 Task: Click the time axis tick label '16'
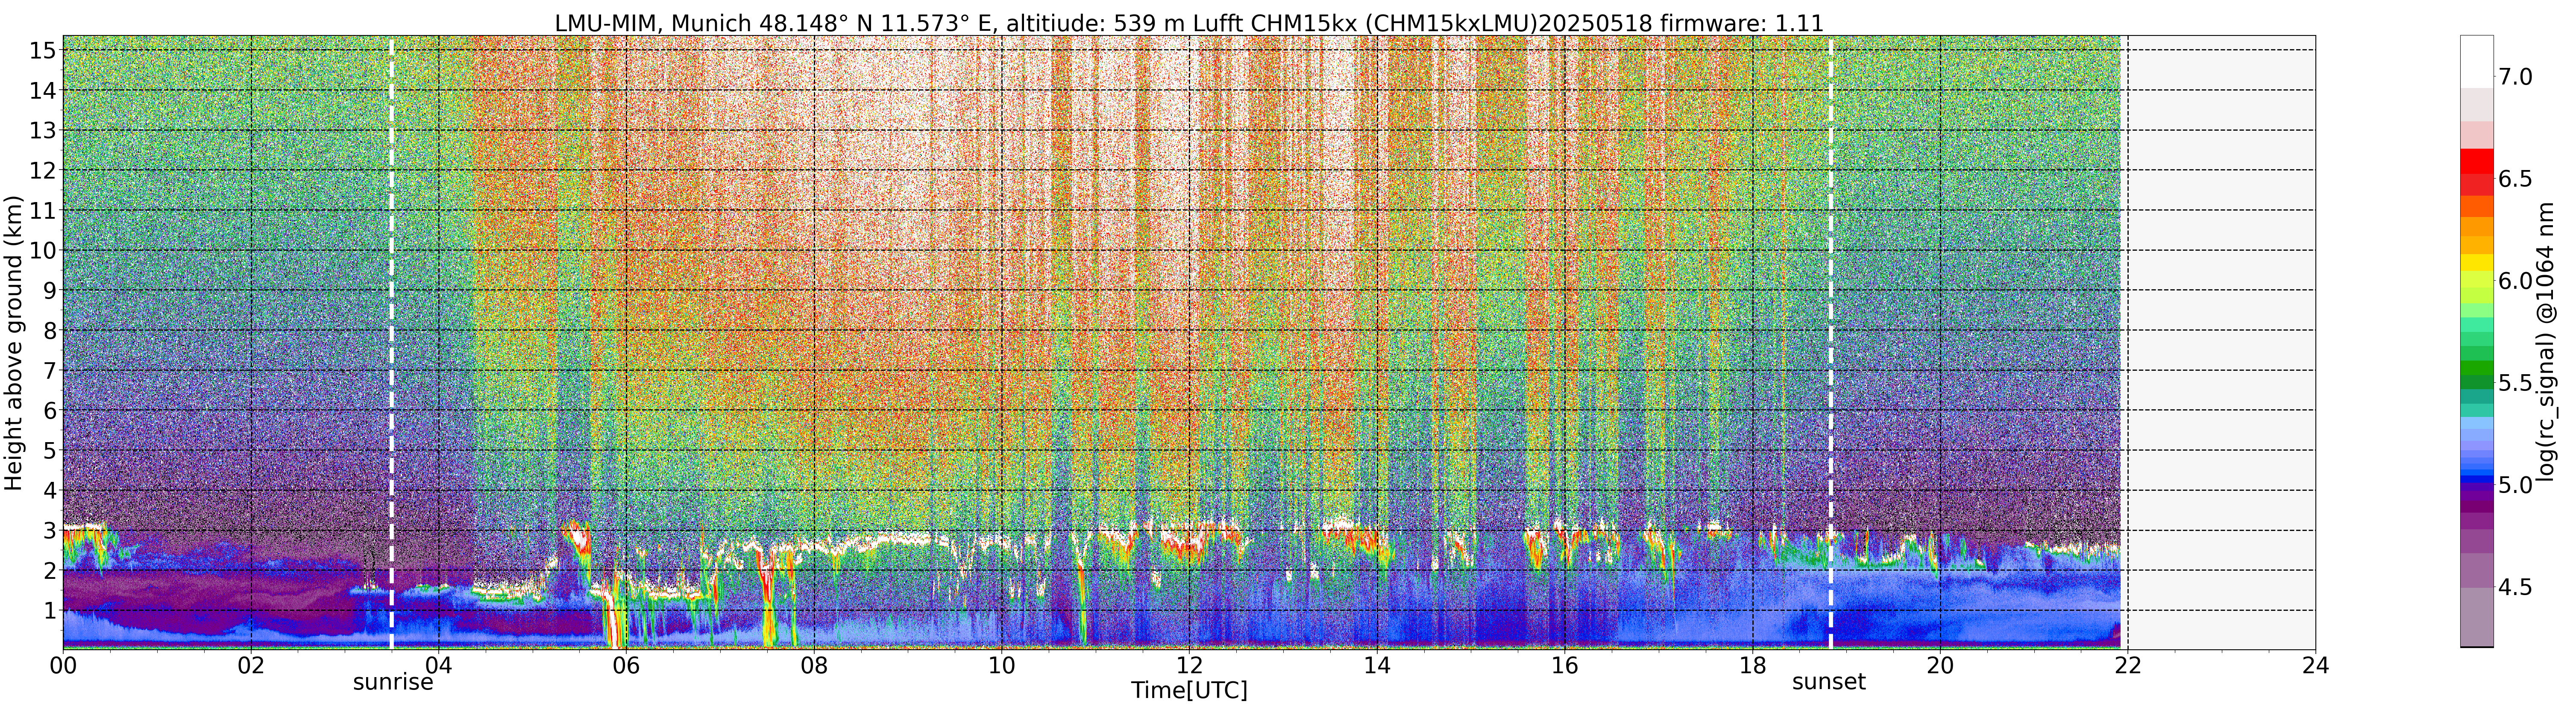(1564, 665)
